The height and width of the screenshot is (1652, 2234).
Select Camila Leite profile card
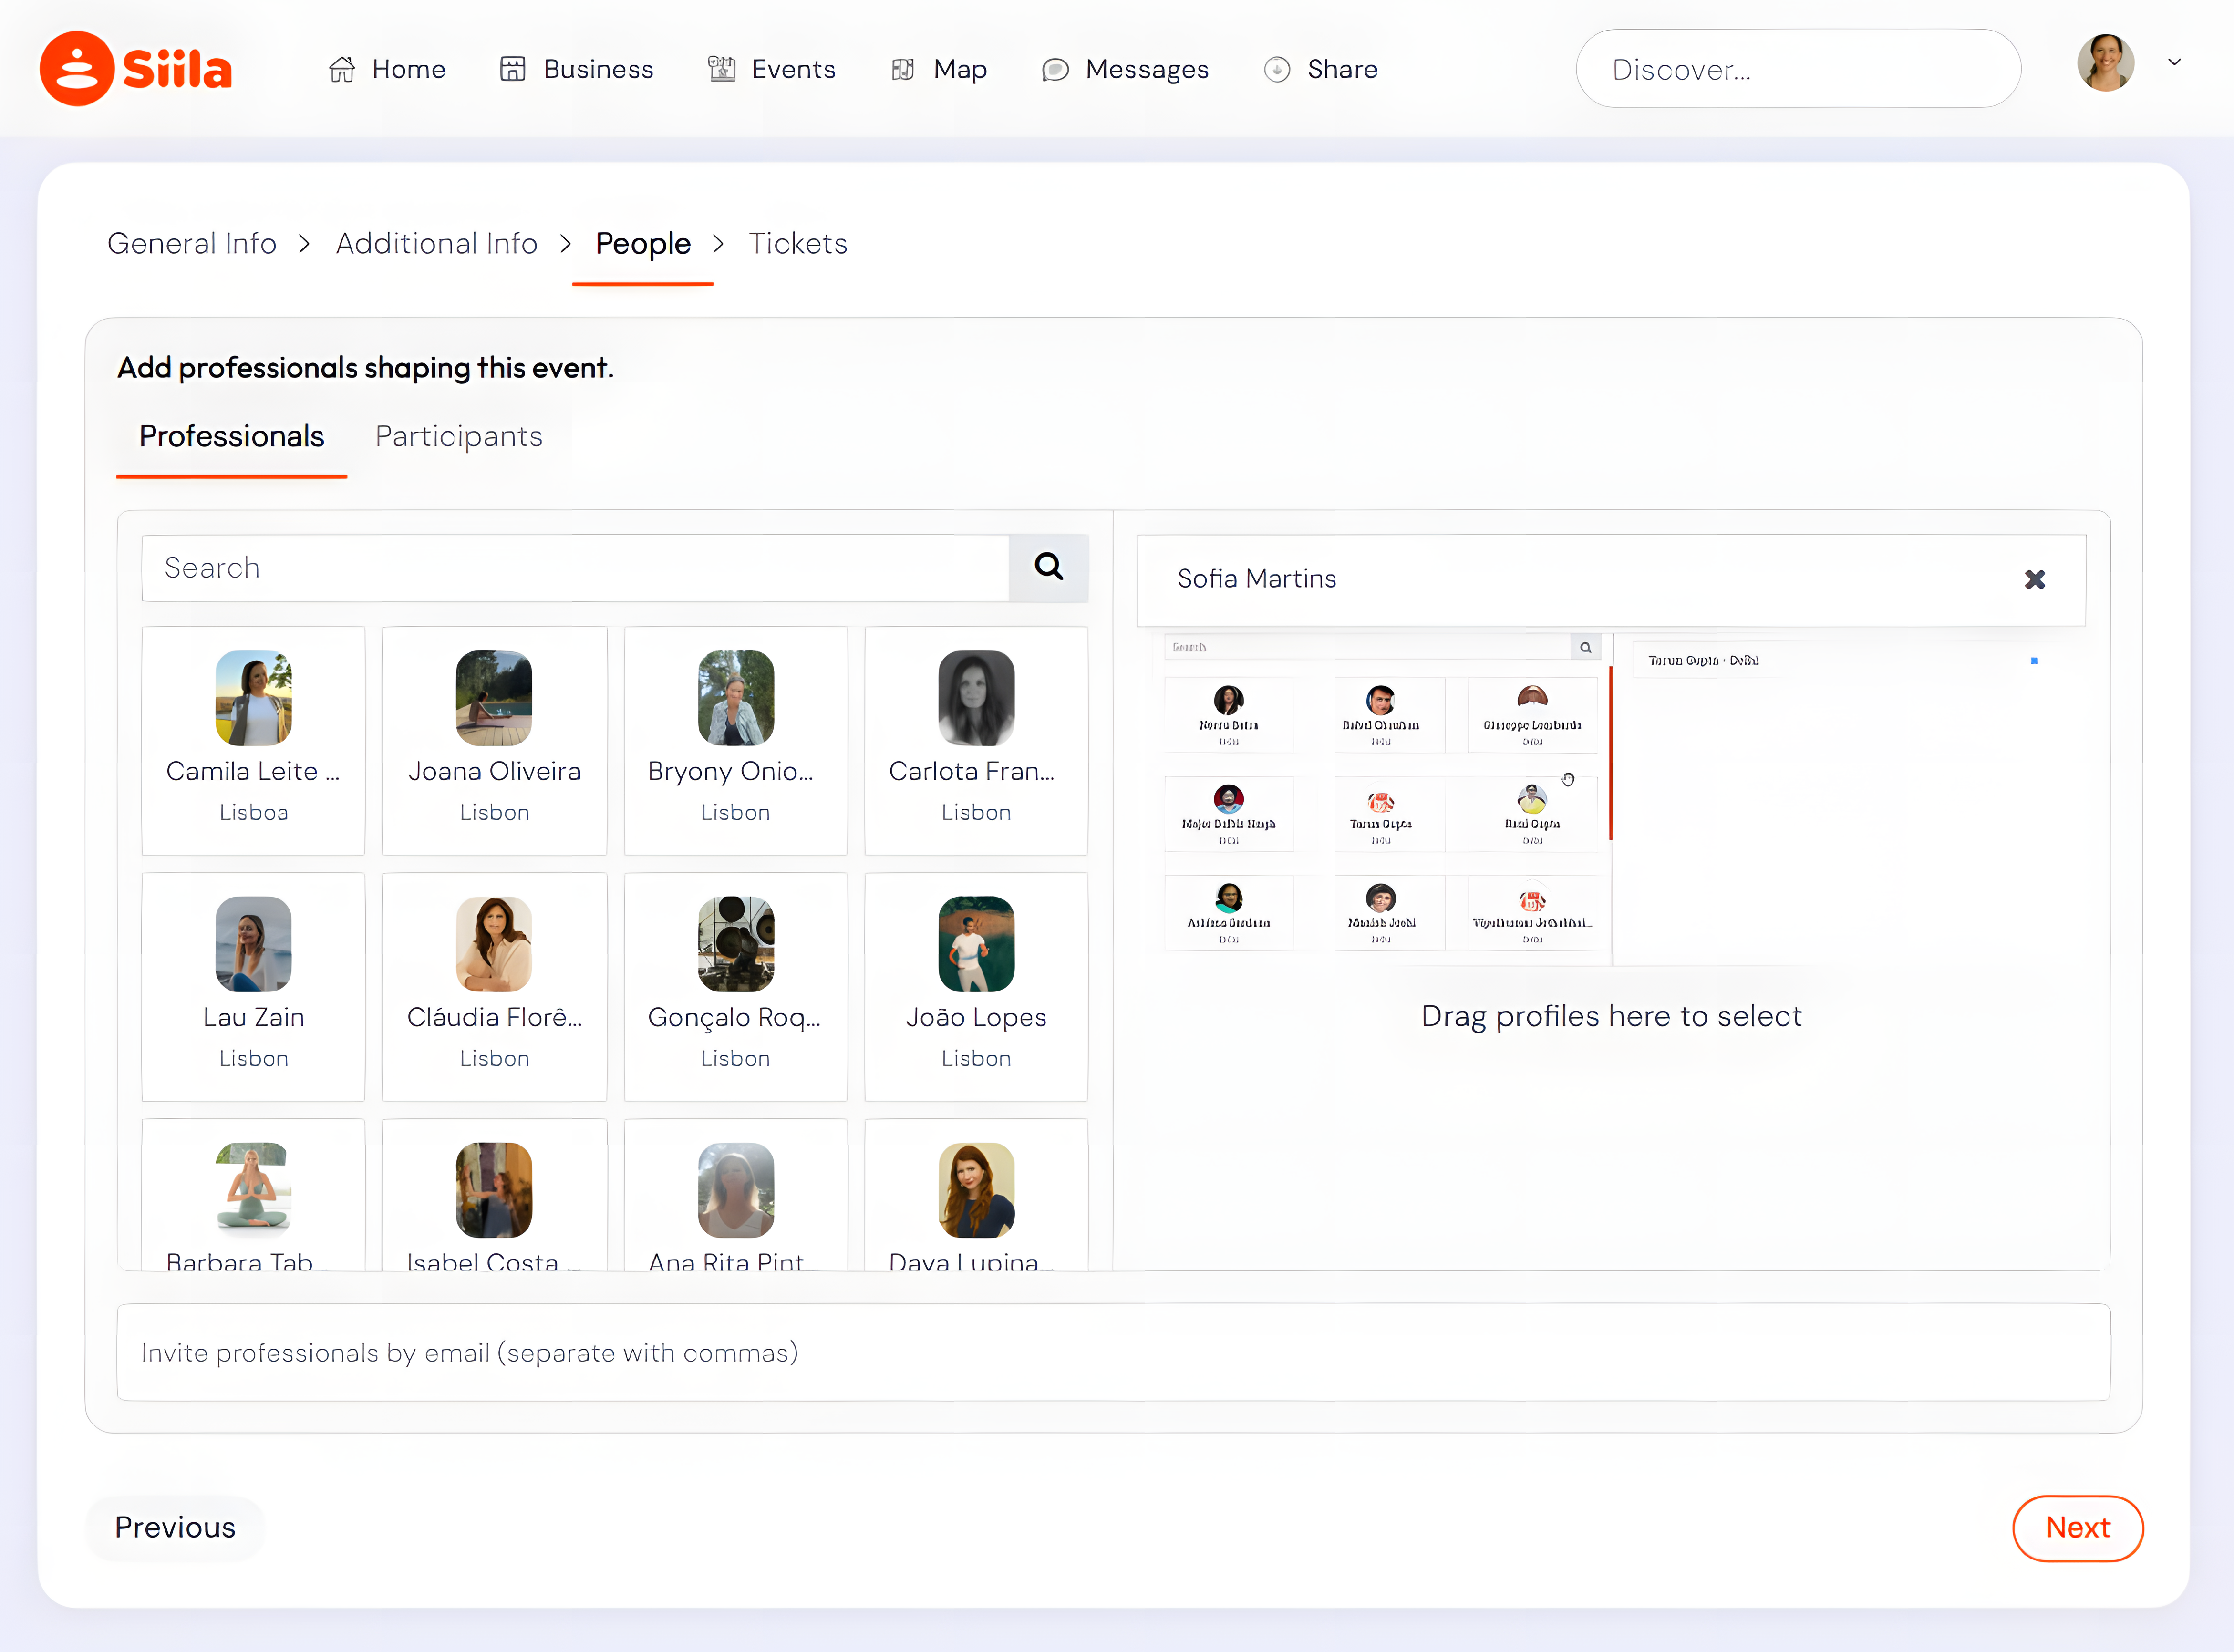click(x=253, y=740)
